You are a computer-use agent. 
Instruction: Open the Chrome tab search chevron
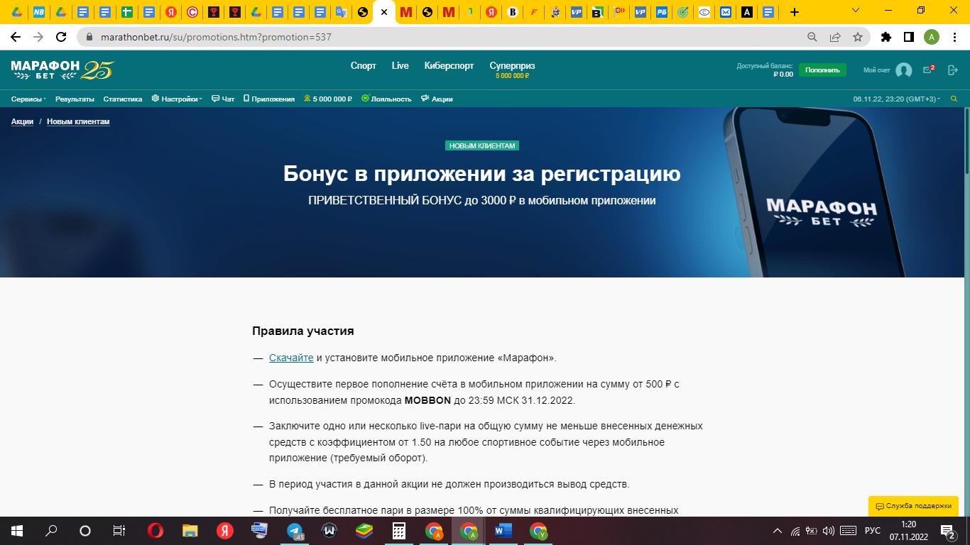pos(855,11)
